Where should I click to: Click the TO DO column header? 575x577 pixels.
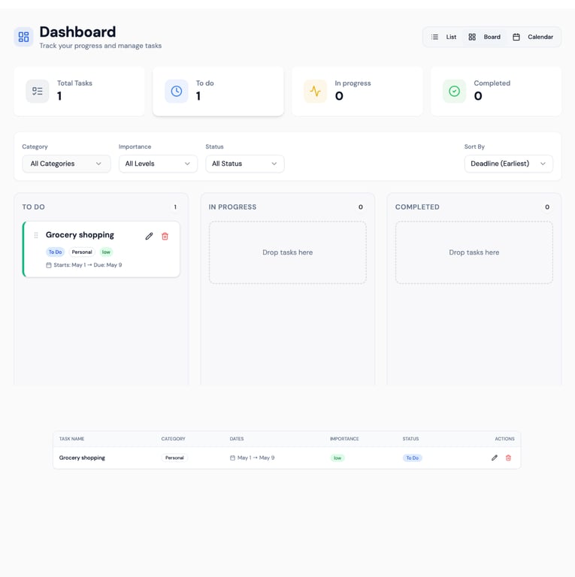pyautogui.click(x=34, y=207)
